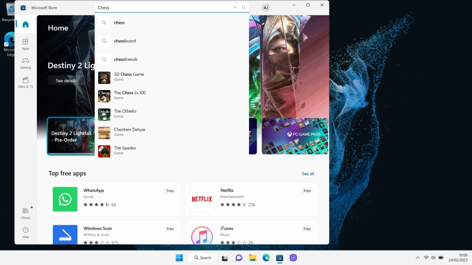The height and width of the screenshot is (265, 472).
Task: Open the iTunes app icon
Action: pyautogui.click(x=202, y=235)
